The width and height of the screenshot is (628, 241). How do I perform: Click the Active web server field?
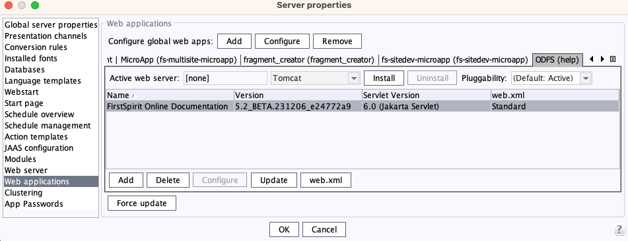pyautogui.click(x=225, y=78)
